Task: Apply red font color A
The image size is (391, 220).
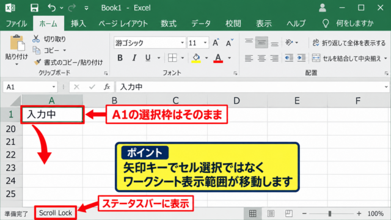Action: coord(218,58)
